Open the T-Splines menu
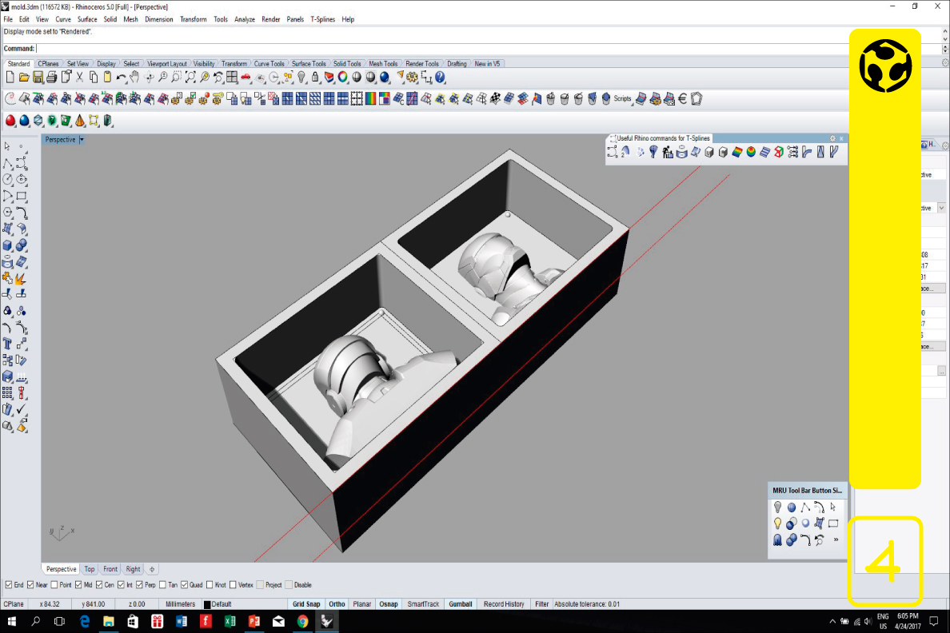950x633 pixels. (x=322, y=19)
